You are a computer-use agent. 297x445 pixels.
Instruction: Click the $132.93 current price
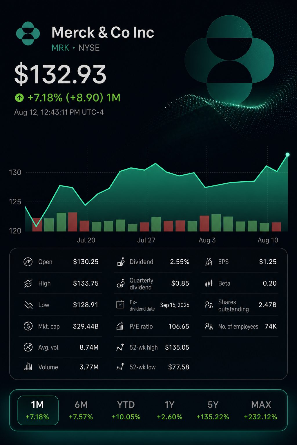pos(60,74)
